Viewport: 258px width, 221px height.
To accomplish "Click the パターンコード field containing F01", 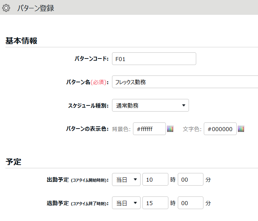I will [x=154, y=59].
